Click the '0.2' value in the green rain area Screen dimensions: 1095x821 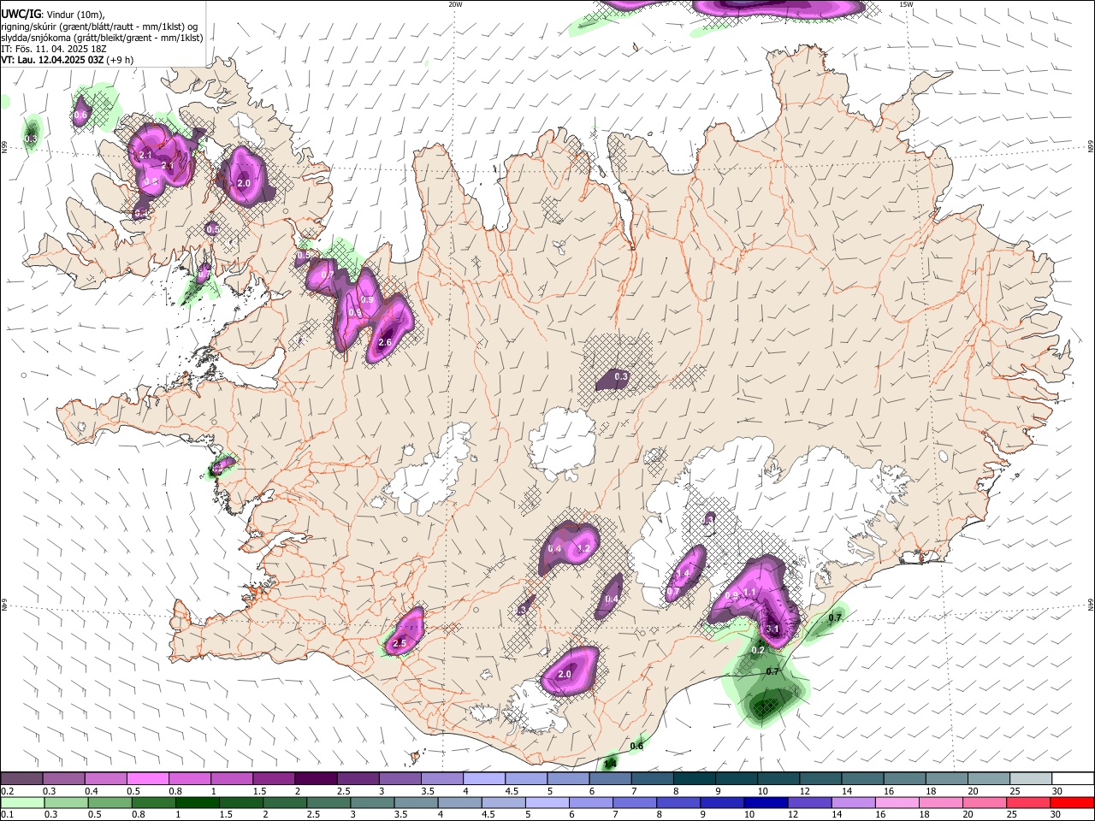point(758,650)
